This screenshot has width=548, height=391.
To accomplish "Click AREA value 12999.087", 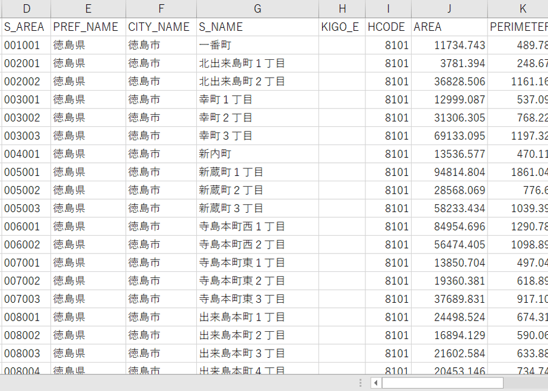I will (450, 100).
